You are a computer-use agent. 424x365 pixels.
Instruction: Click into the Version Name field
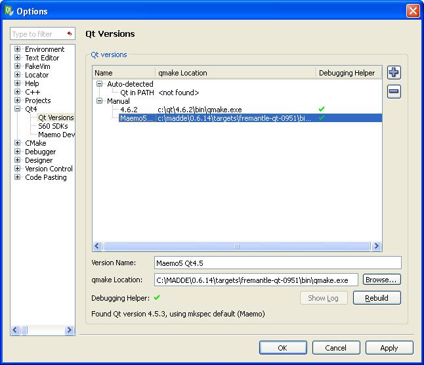[x=276, y=263]
